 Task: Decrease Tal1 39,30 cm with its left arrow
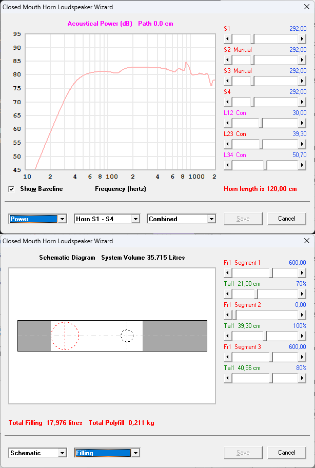(x=228, y=336)
